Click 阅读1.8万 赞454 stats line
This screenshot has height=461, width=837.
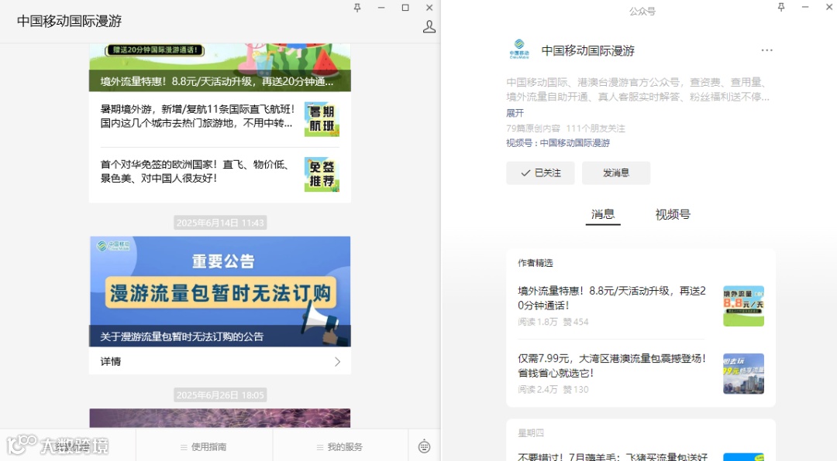[553, 322]
